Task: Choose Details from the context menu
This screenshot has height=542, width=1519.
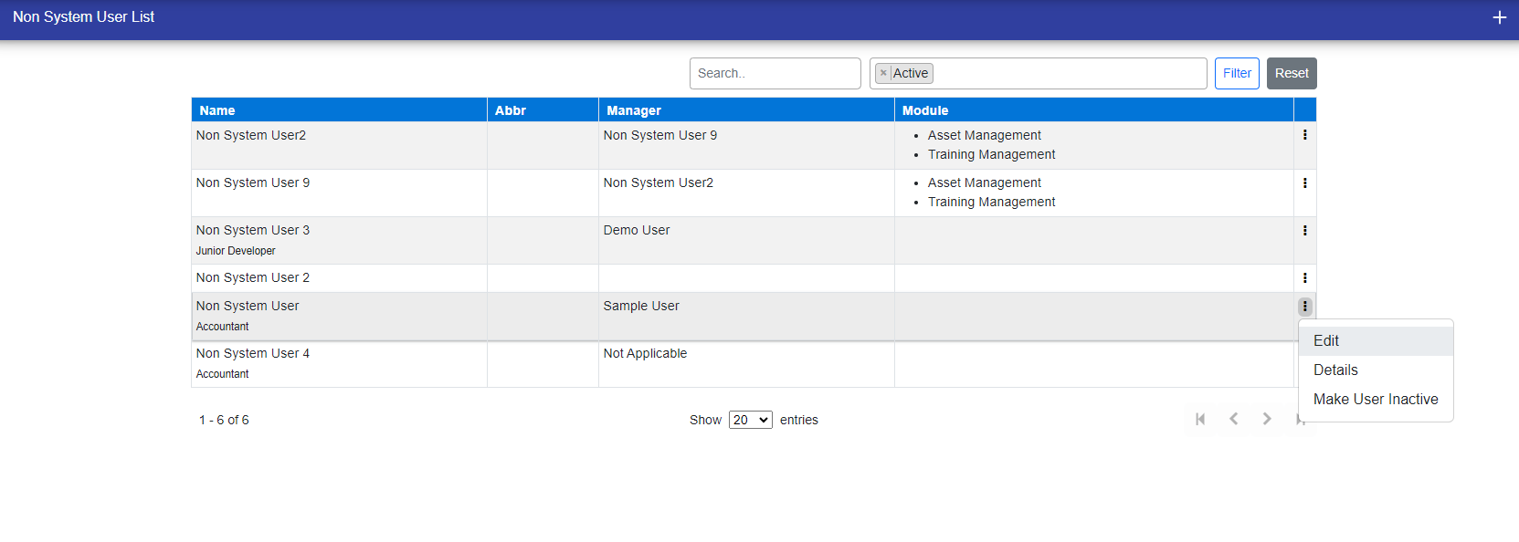Action: pos(1335,370)
